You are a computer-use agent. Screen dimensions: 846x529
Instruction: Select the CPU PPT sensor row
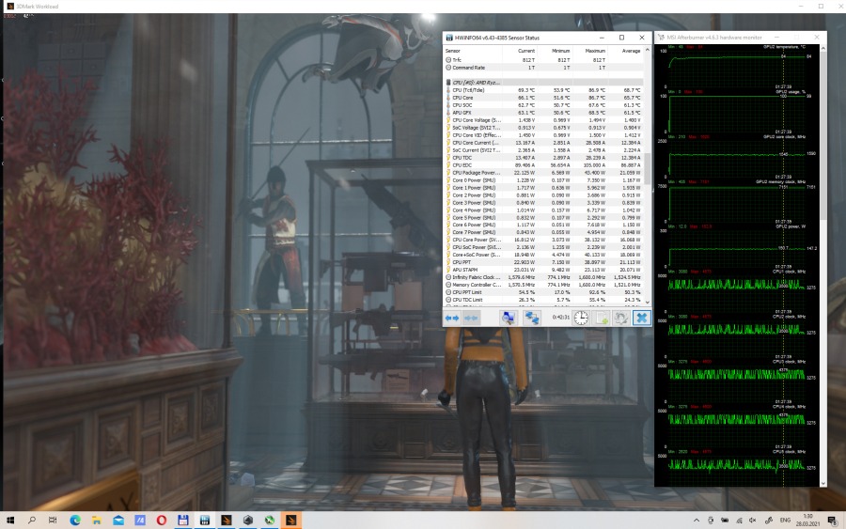point(543,262)
